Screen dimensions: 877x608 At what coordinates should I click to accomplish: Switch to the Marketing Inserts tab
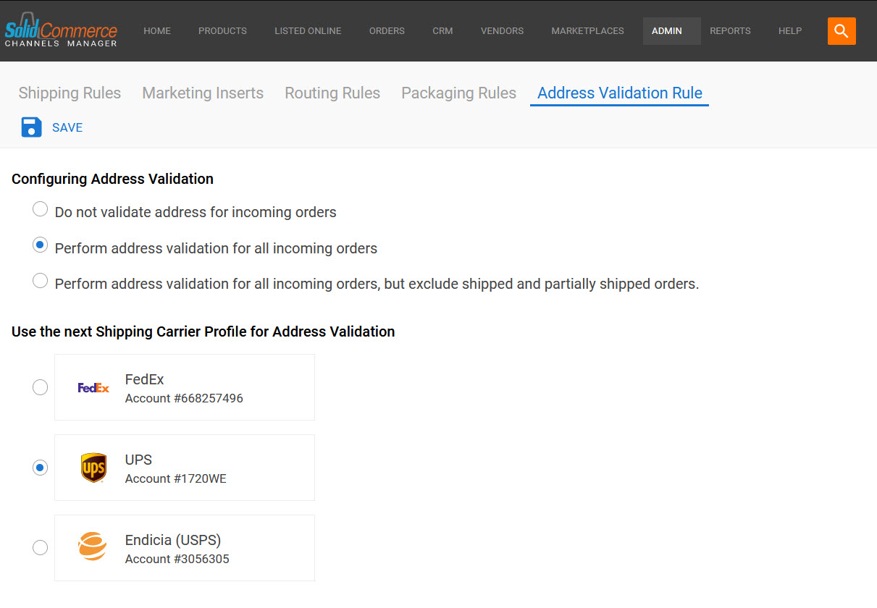point(203,93)
